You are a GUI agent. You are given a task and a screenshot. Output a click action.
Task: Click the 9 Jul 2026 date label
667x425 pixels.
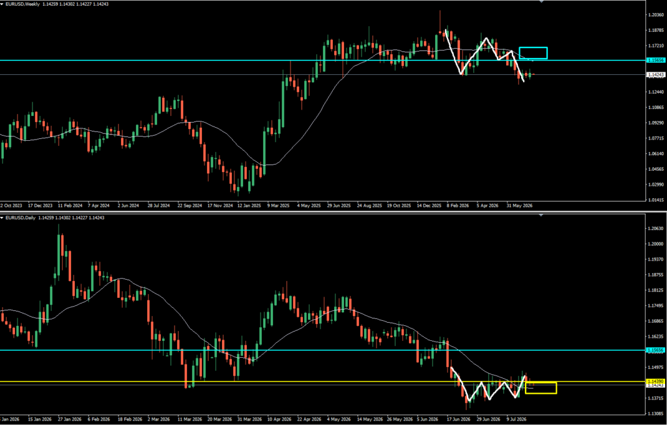coord(516,419)
